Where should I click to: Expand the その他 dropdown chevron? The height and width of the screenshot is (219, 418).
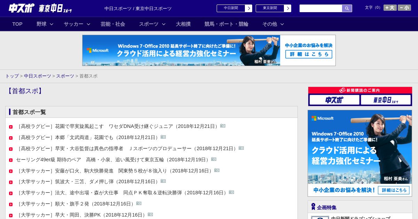282,24
